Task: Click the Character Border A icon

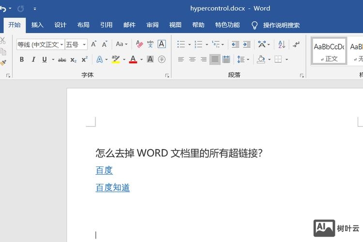Action: pyautogui.click(x=162, y=44)
